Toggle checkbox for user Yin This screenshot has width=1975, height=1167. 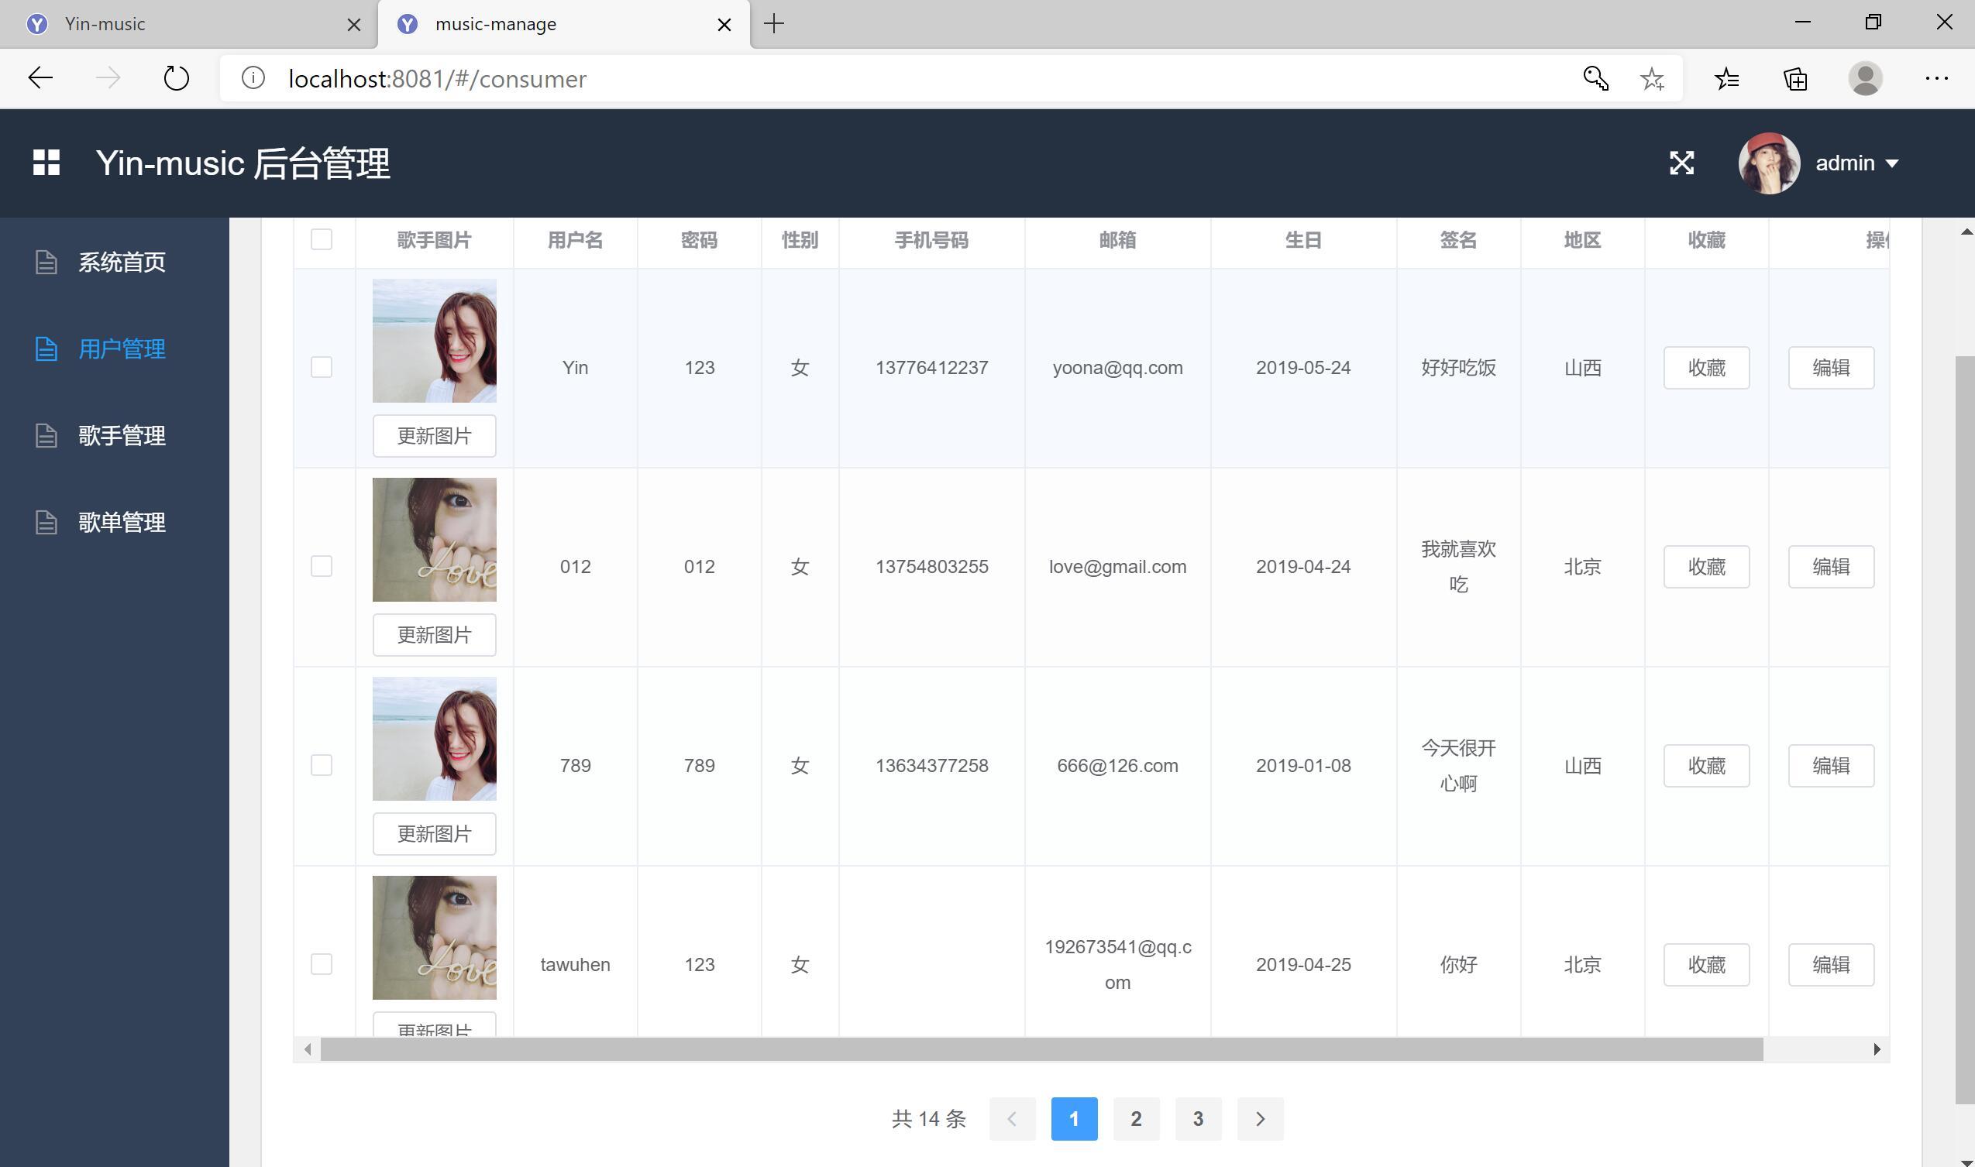pos(321,367)
